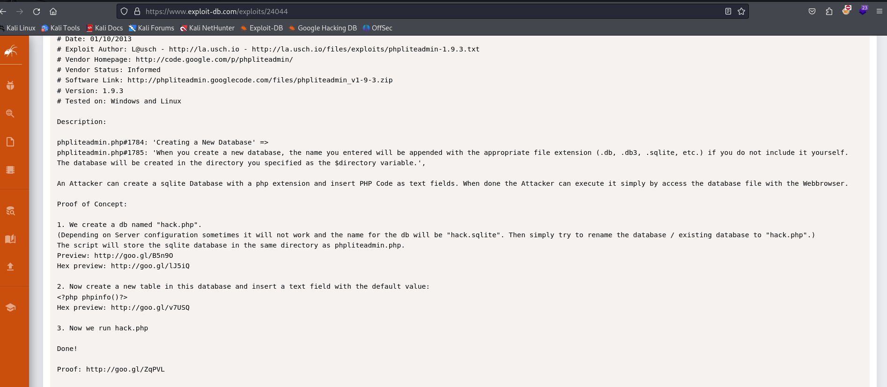Click the Submit upload arrow sidebar icon
Viewport: 887px width, 387px height.
10,267
